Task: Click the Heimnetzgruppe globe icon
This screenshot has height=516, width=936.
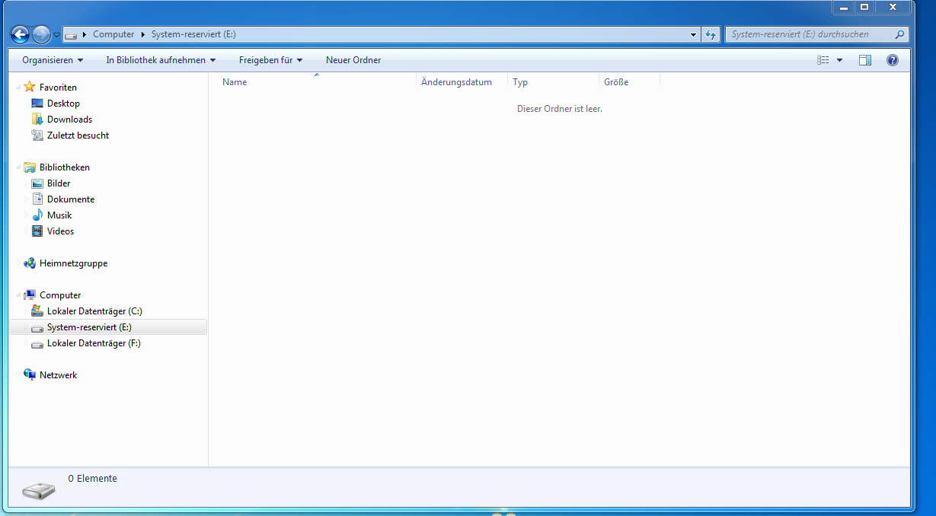Action: tap(30, 263)
